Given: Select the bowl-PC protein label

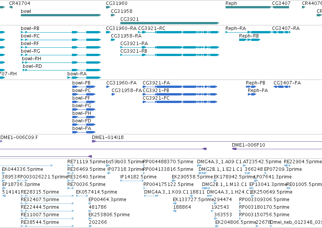Looking at the screenshot, I should coord(81,91).
